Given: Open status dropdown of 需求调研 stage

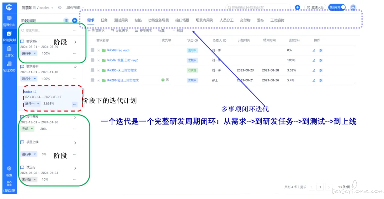Looking at the screenshot, I should point(29,53).
